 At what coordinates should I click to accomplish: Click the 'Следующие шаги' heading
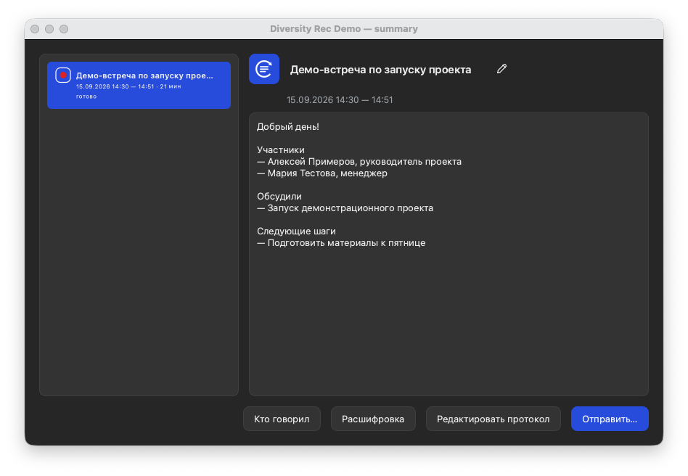(296, 231)
